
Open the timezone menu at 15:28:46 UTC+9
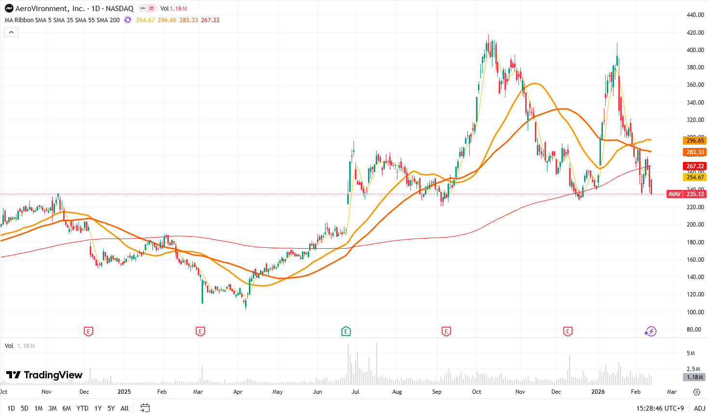[x=660, y=408]
